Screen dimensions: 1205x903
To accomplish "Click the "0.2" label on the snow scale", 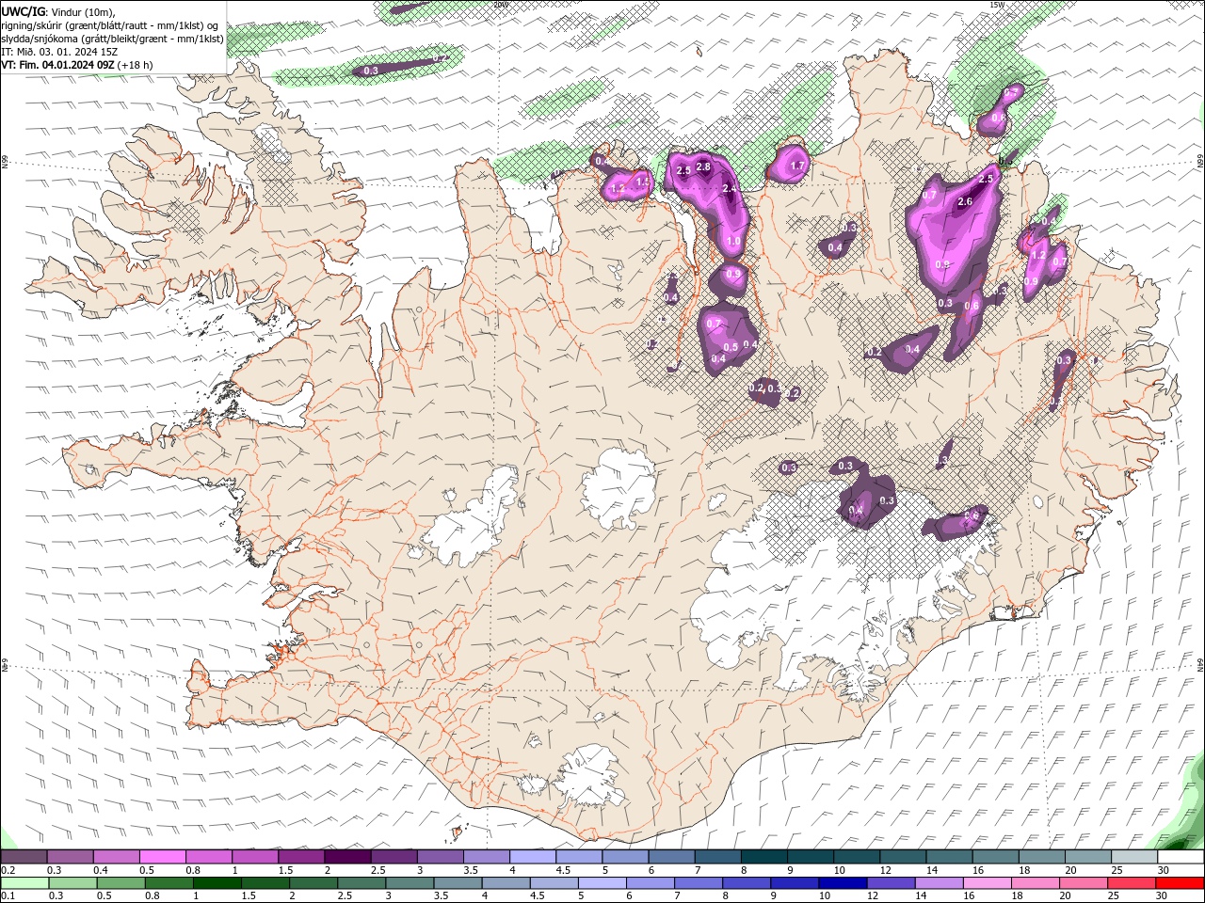I will (x=8, y=870).
